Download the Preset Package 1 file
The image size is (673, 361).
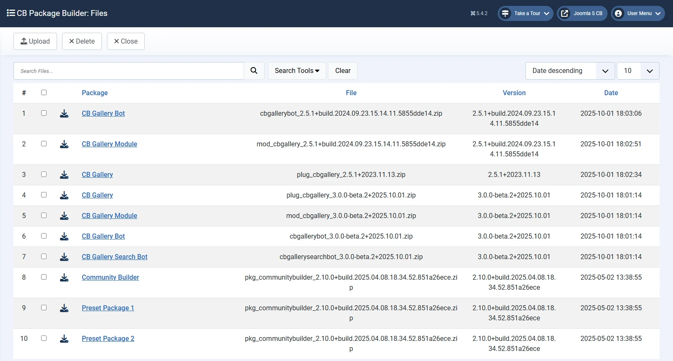(x=64, y=308)
